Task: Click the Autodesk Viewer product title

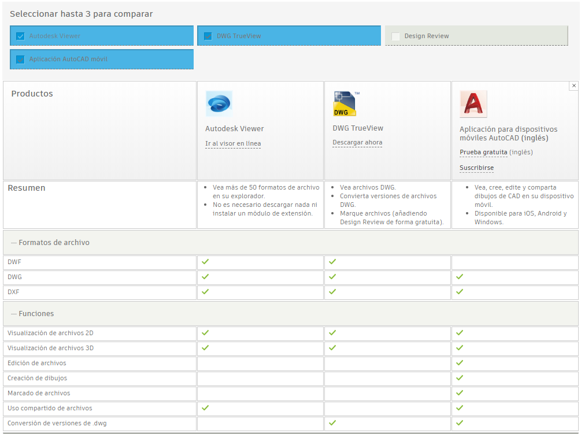Action: (x=235, y=128)
